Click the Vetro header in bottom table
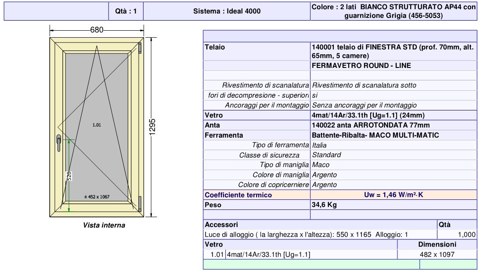 pyautogui.click(x=214, y=245)
